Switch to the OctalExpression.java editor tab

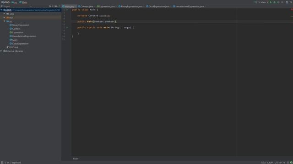coord(157,6)
